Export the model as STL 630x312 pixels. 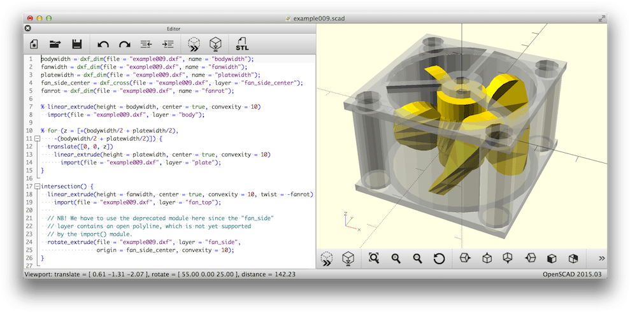(242, 45)
